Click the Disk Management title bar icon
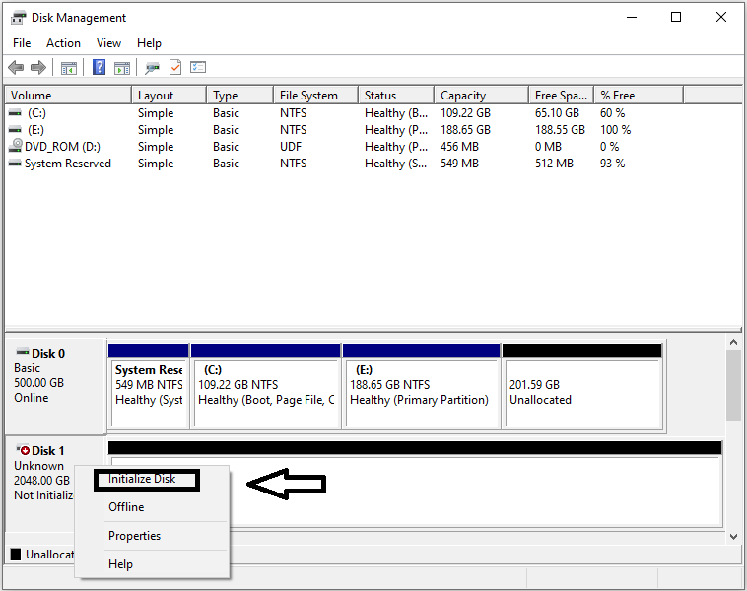The width and height of the screenshot is (747, 591). [x=18, y=18]
